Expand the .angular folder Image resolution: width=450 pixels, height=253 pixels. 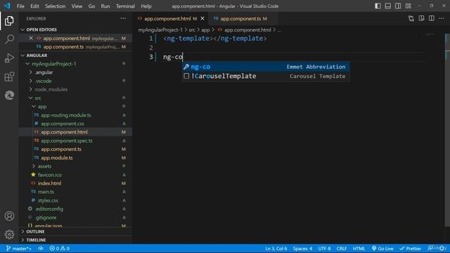[x=76, y=72]
